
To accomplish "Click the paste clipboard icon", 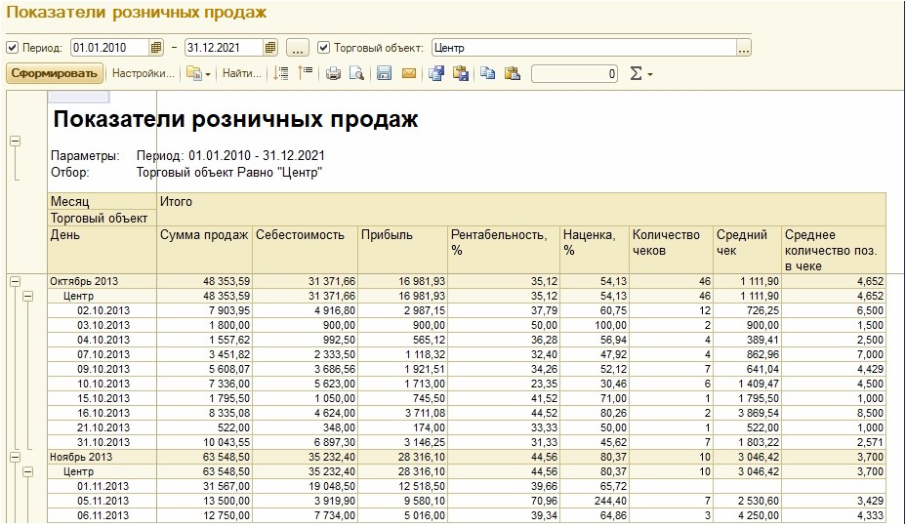I will click(x=513, y=73).
